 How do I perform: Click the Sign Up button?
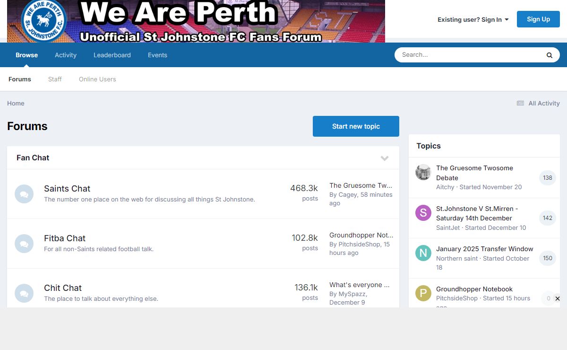(538, 19)
